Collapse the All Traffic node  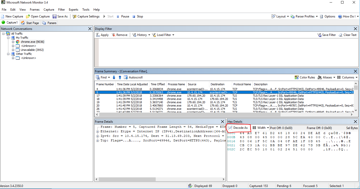4,34
